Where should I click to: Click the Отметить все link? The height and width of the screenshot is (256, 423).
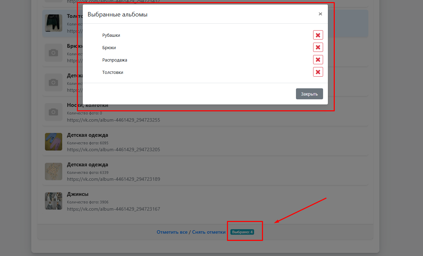click(x=172, y=232)
